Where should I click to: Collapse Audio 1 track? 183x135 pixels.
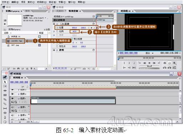pyautogui.click(x=19, y=107)
